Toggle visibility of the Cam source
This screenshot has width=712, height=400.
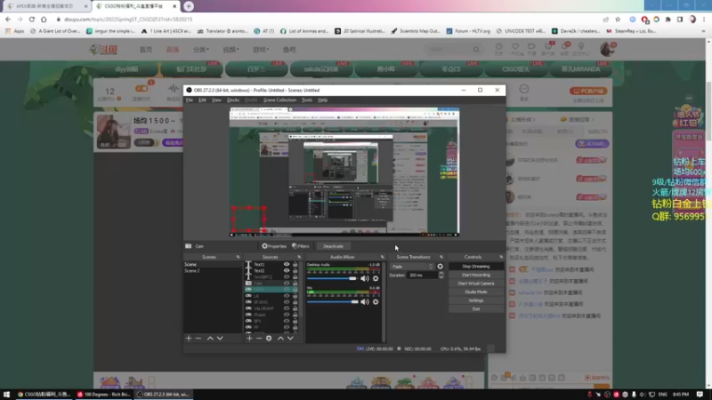(x=287, y=283)
